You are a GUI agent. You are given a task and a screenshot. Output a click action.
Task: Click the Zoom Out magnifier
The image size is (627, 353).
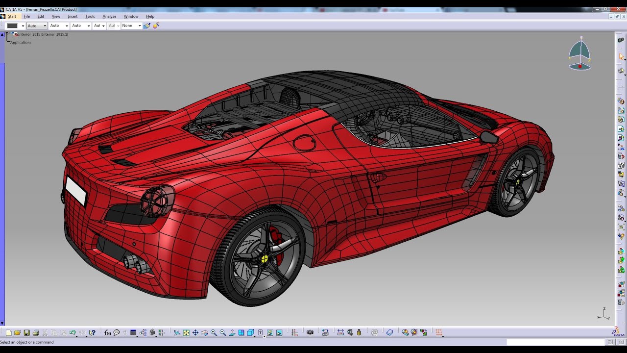coord(223,332)
